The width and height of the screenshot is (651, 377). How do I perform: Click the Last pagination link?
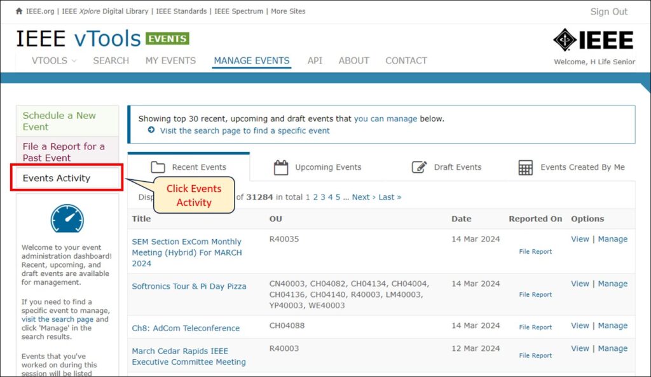390,197
